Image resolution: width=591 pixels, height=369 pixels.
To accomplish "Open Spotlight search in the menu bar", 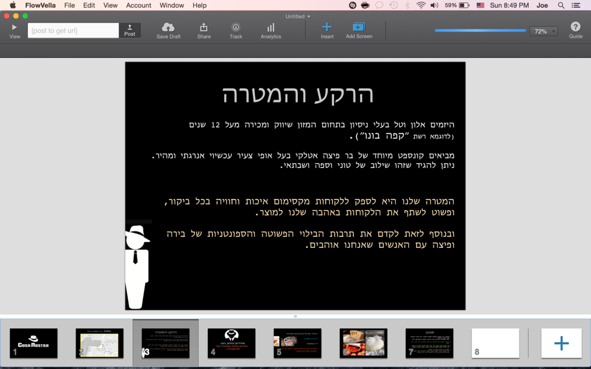I will click(561, 5).
